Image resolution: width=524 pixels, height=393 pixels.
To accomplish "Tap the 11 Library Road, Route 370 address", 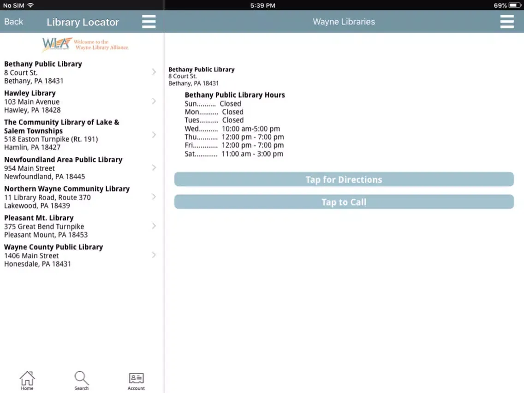I will [x=47, y=197].
